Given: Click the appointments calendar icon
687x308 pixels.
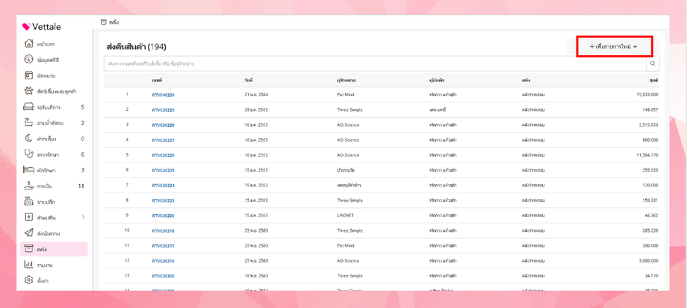Looking at the screenshot, I should (x=29, y=75).
